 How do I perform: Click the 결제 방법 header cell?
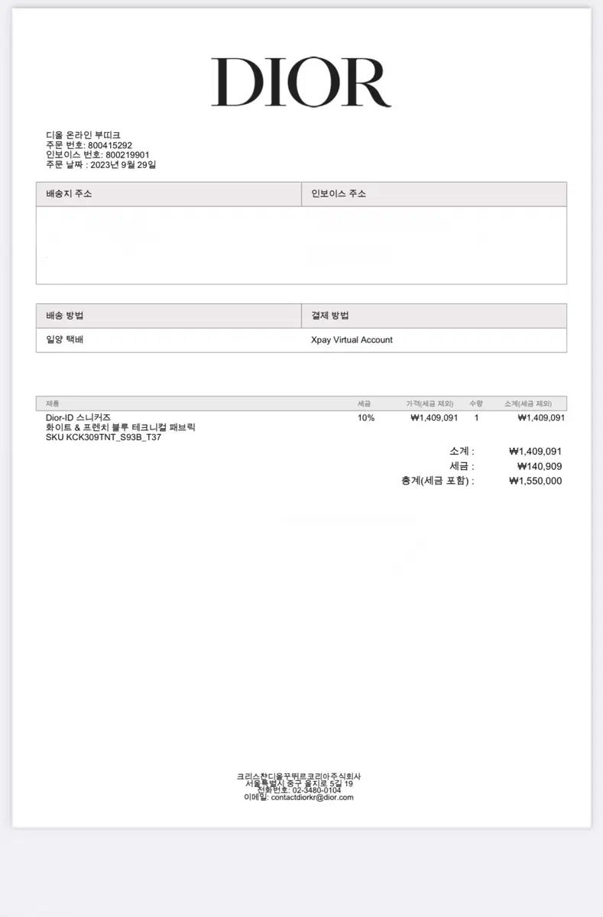[434, 316]
